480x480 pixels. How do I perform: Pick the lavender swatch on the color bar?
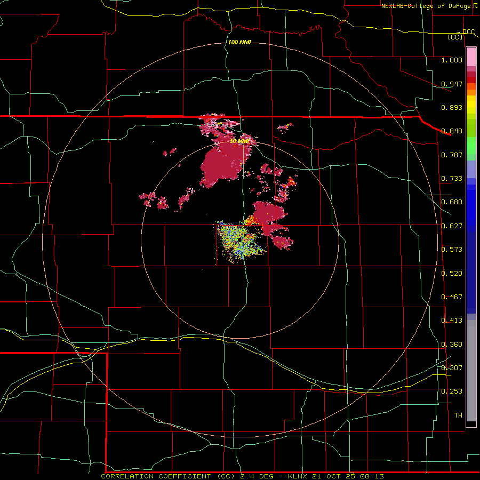(471, 169)
